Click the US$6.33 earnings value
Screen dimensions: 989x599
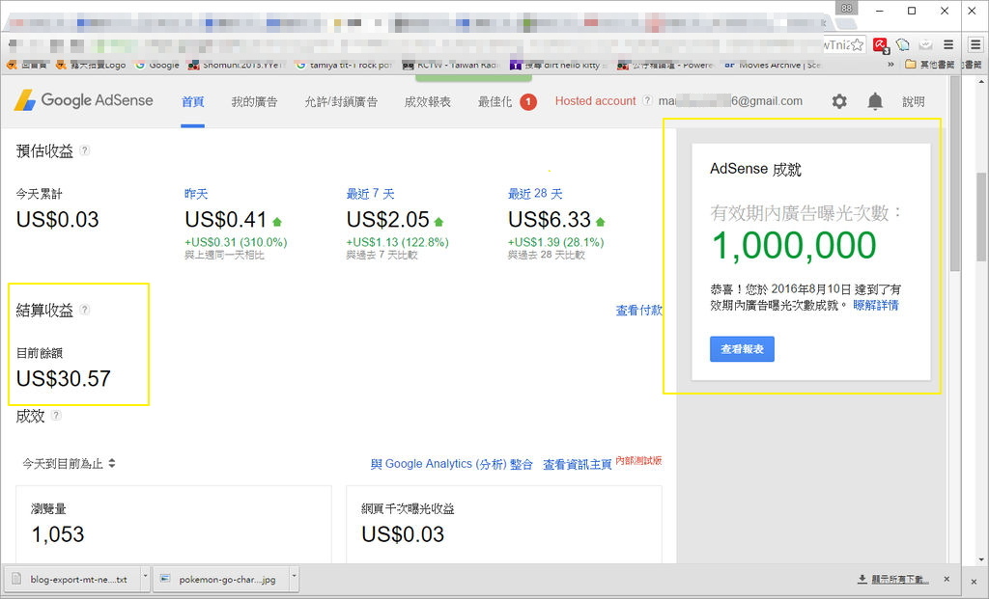click(550, 219)
